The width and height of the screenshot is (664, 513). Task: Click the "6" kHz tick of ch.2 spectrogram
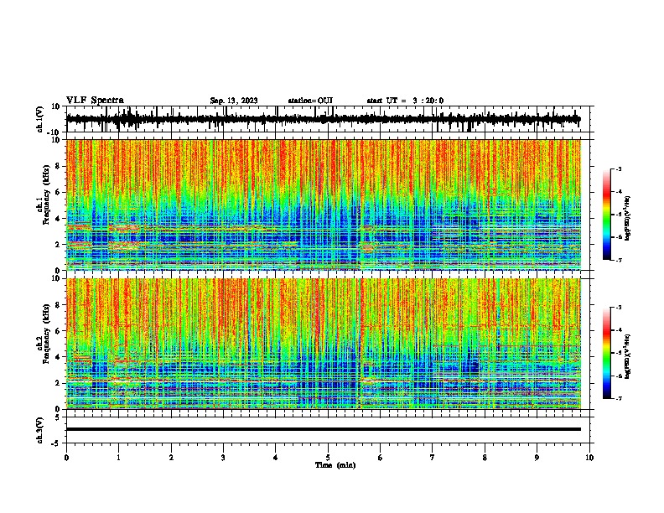click(x=59, y=331)
